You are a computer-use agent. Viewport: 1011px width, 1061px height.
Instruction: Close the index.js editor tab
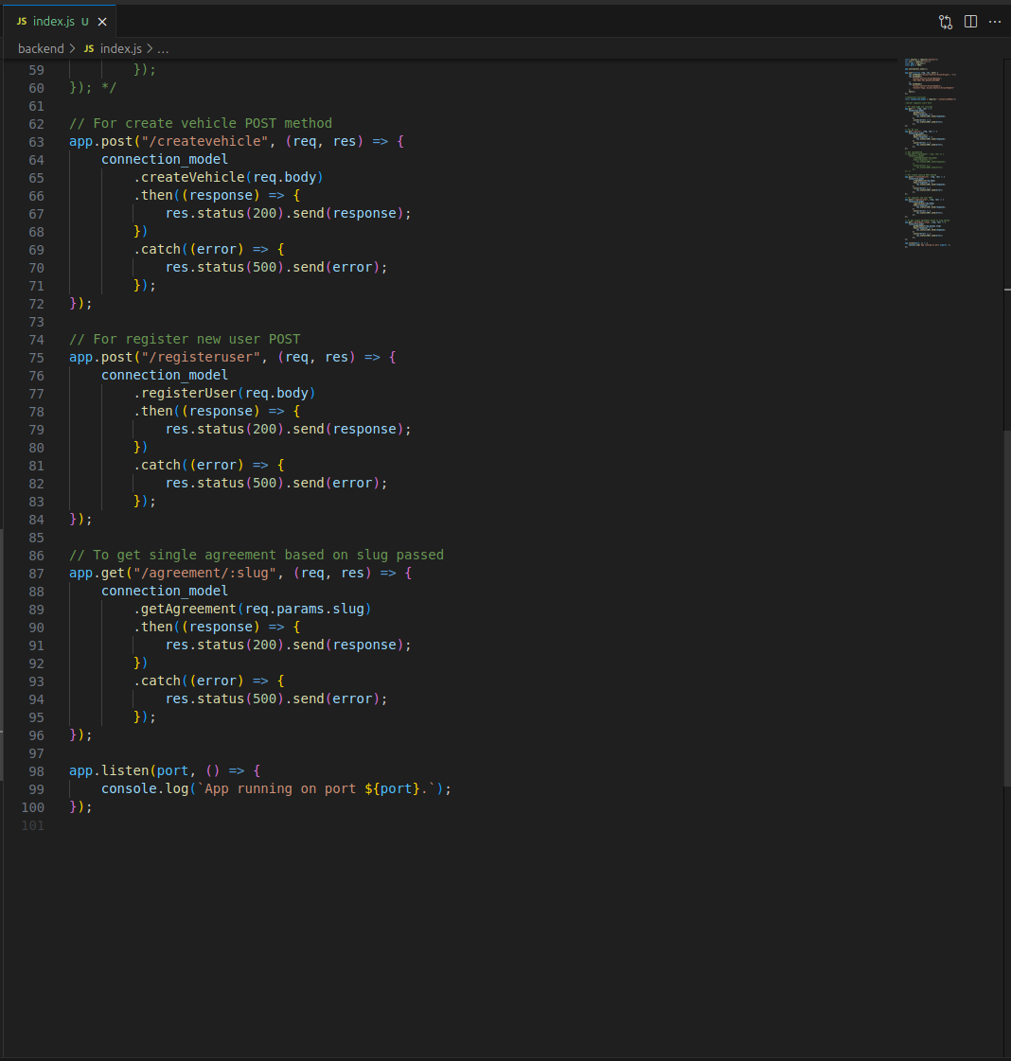(102, 22)
